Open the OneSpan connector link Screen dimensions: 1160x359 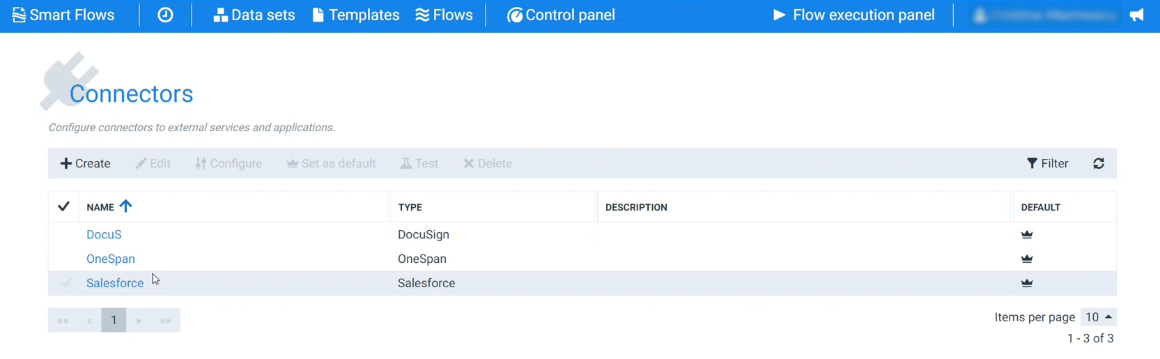coord(111,259)
